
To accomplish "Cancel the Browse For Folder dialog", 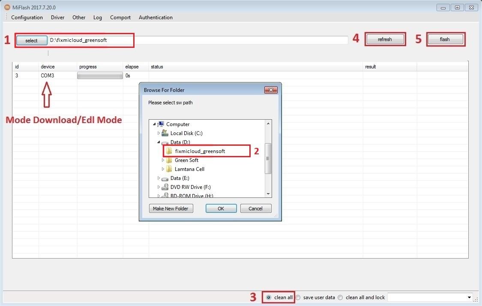I will pos(256,209).
